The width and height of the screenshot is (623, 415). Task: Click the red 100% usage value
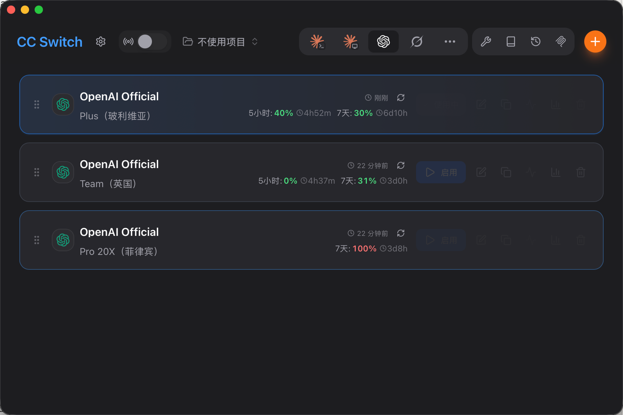pos(364,249)
